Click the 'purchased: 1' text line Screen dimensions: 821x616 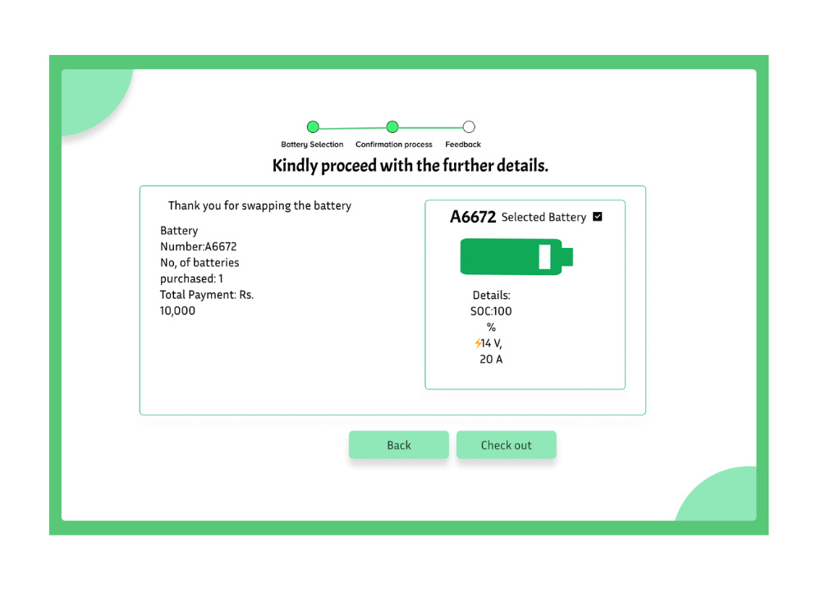point(191,278)
